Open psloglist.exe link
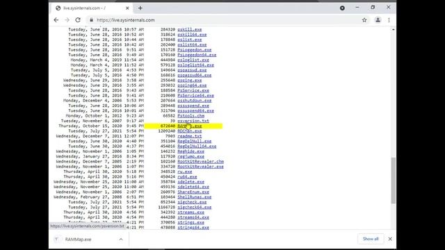This screenshot has height=250, width=445. pos(193,60)
